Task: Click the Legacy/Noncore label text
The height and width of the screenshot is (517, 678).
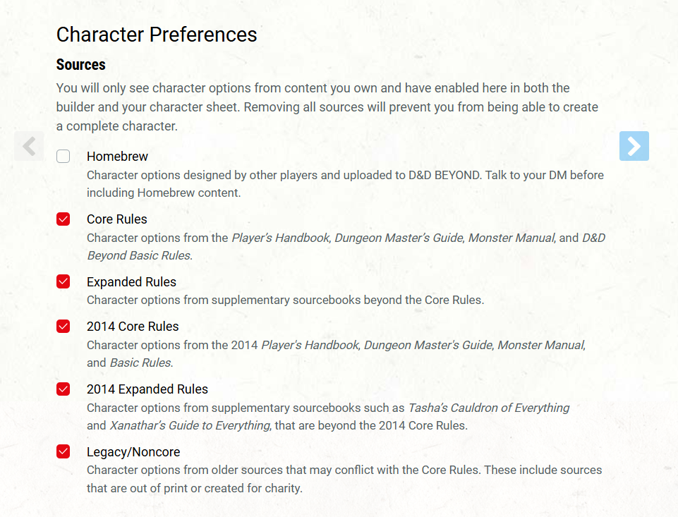Action: point(133,452)
